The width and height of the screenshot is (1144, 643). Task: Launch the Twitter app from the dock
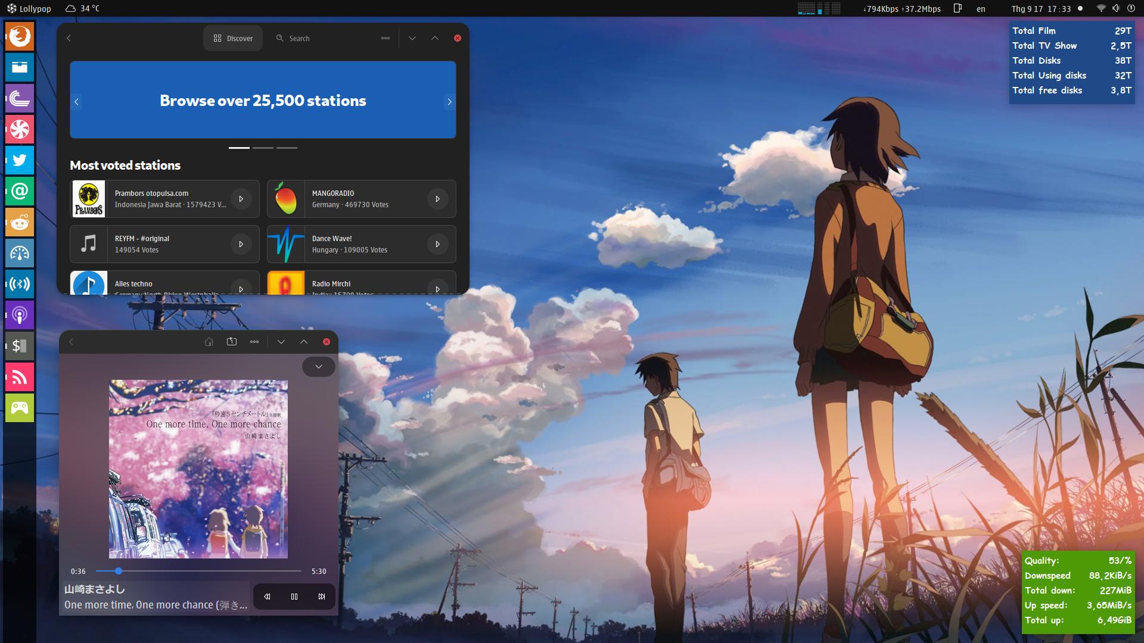20,160
